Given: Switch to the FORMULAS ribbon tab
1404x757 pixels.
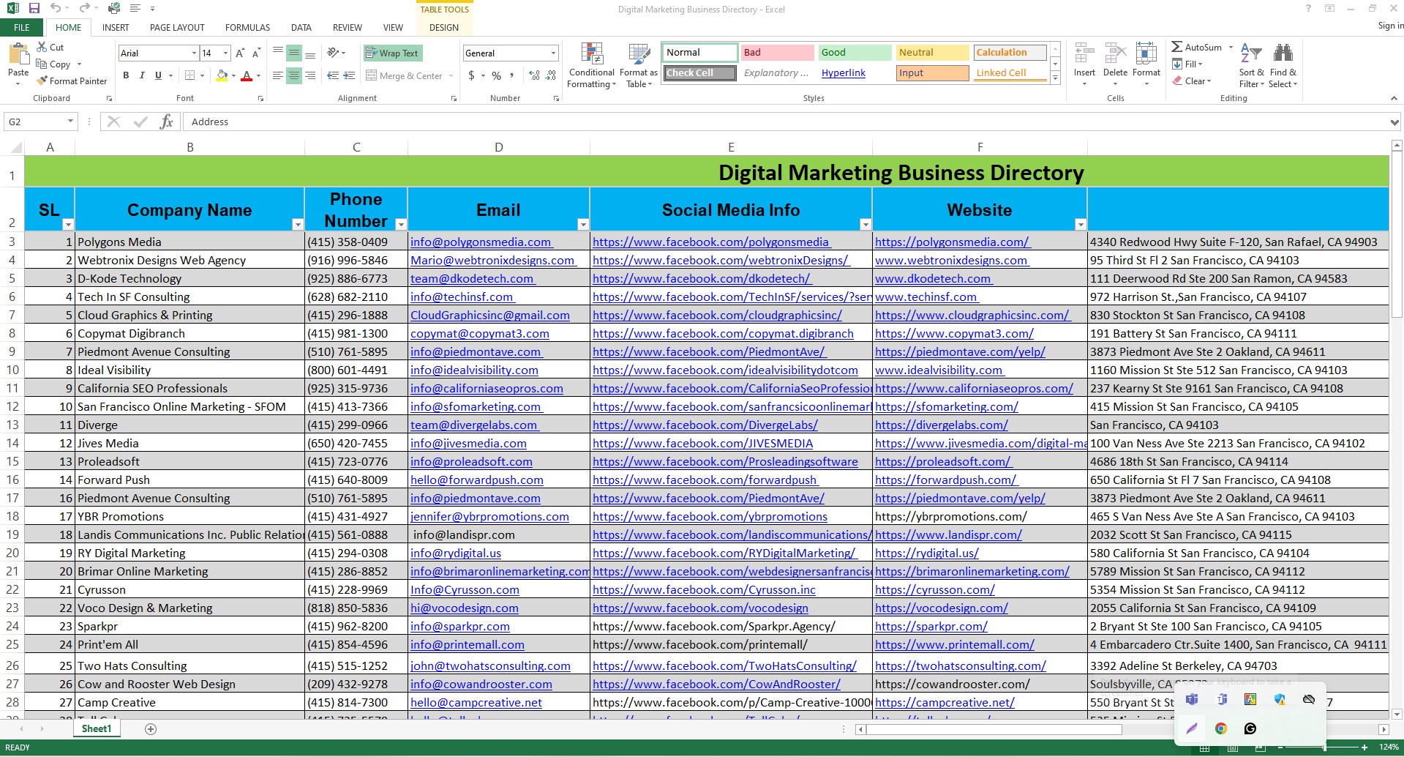Looking at the screenshot, I should pyautogui.click(x=247, y=27).
